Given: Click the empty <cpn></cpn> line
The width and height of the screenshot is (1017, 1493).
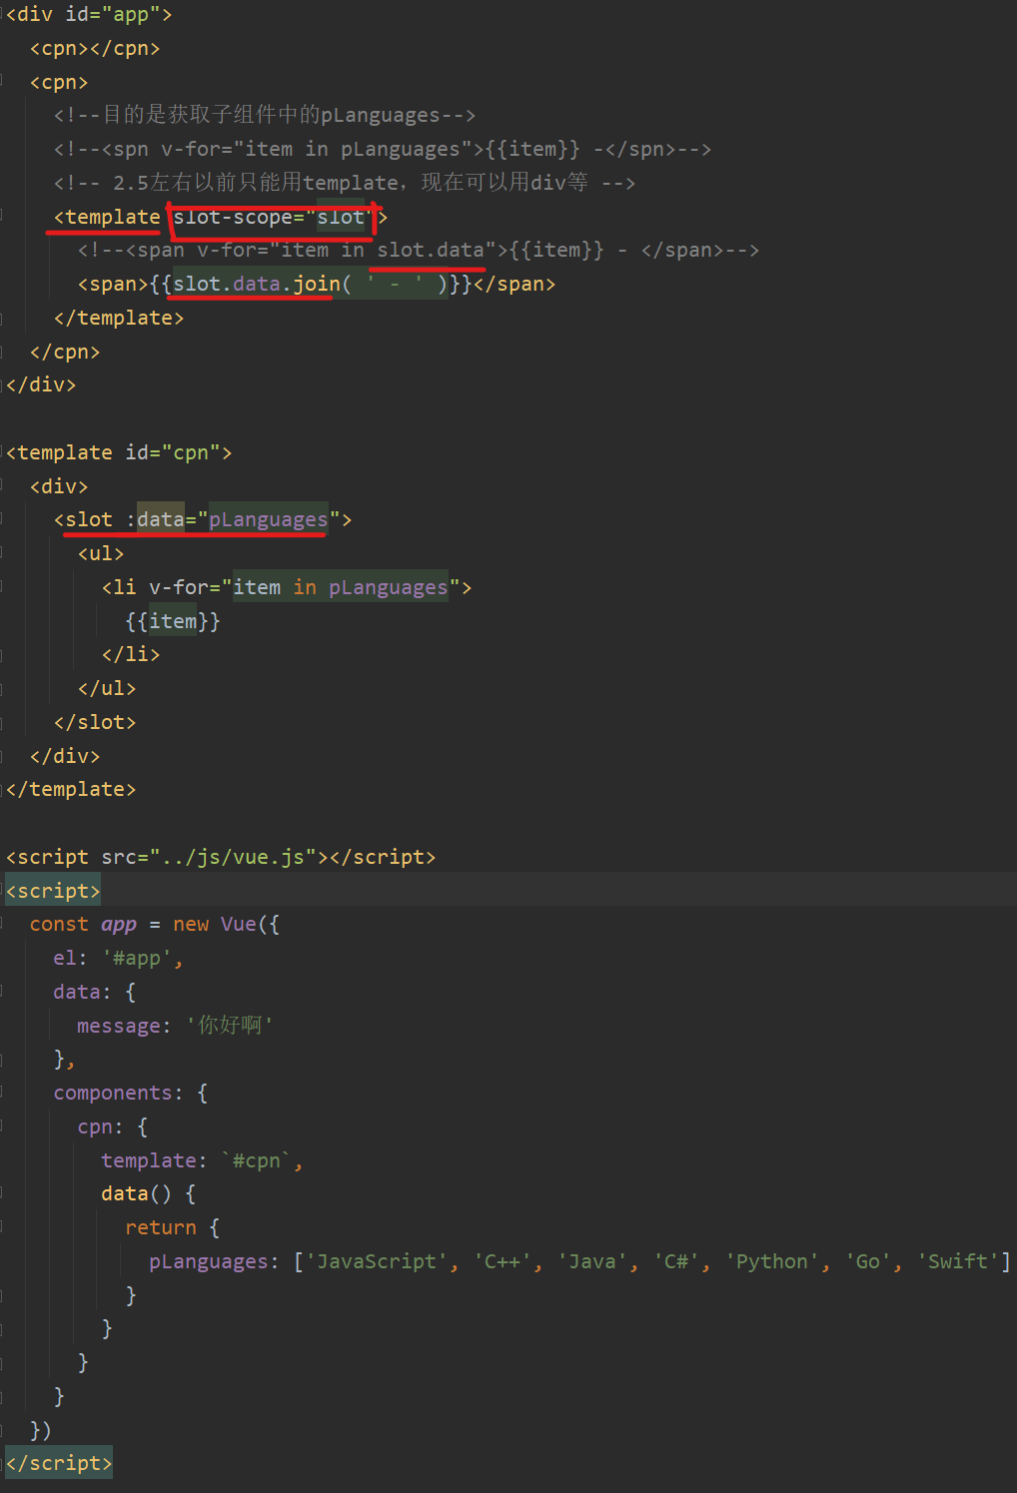Looking at the screenshot, I should [95, 49].
